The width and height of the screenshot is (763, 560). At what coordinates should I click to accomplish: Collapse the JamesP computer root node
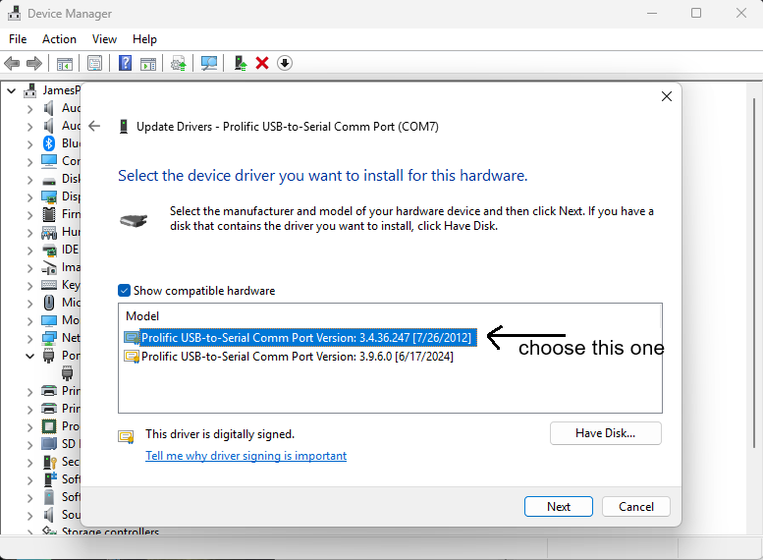pyautogui.click(x=11, y=90)
